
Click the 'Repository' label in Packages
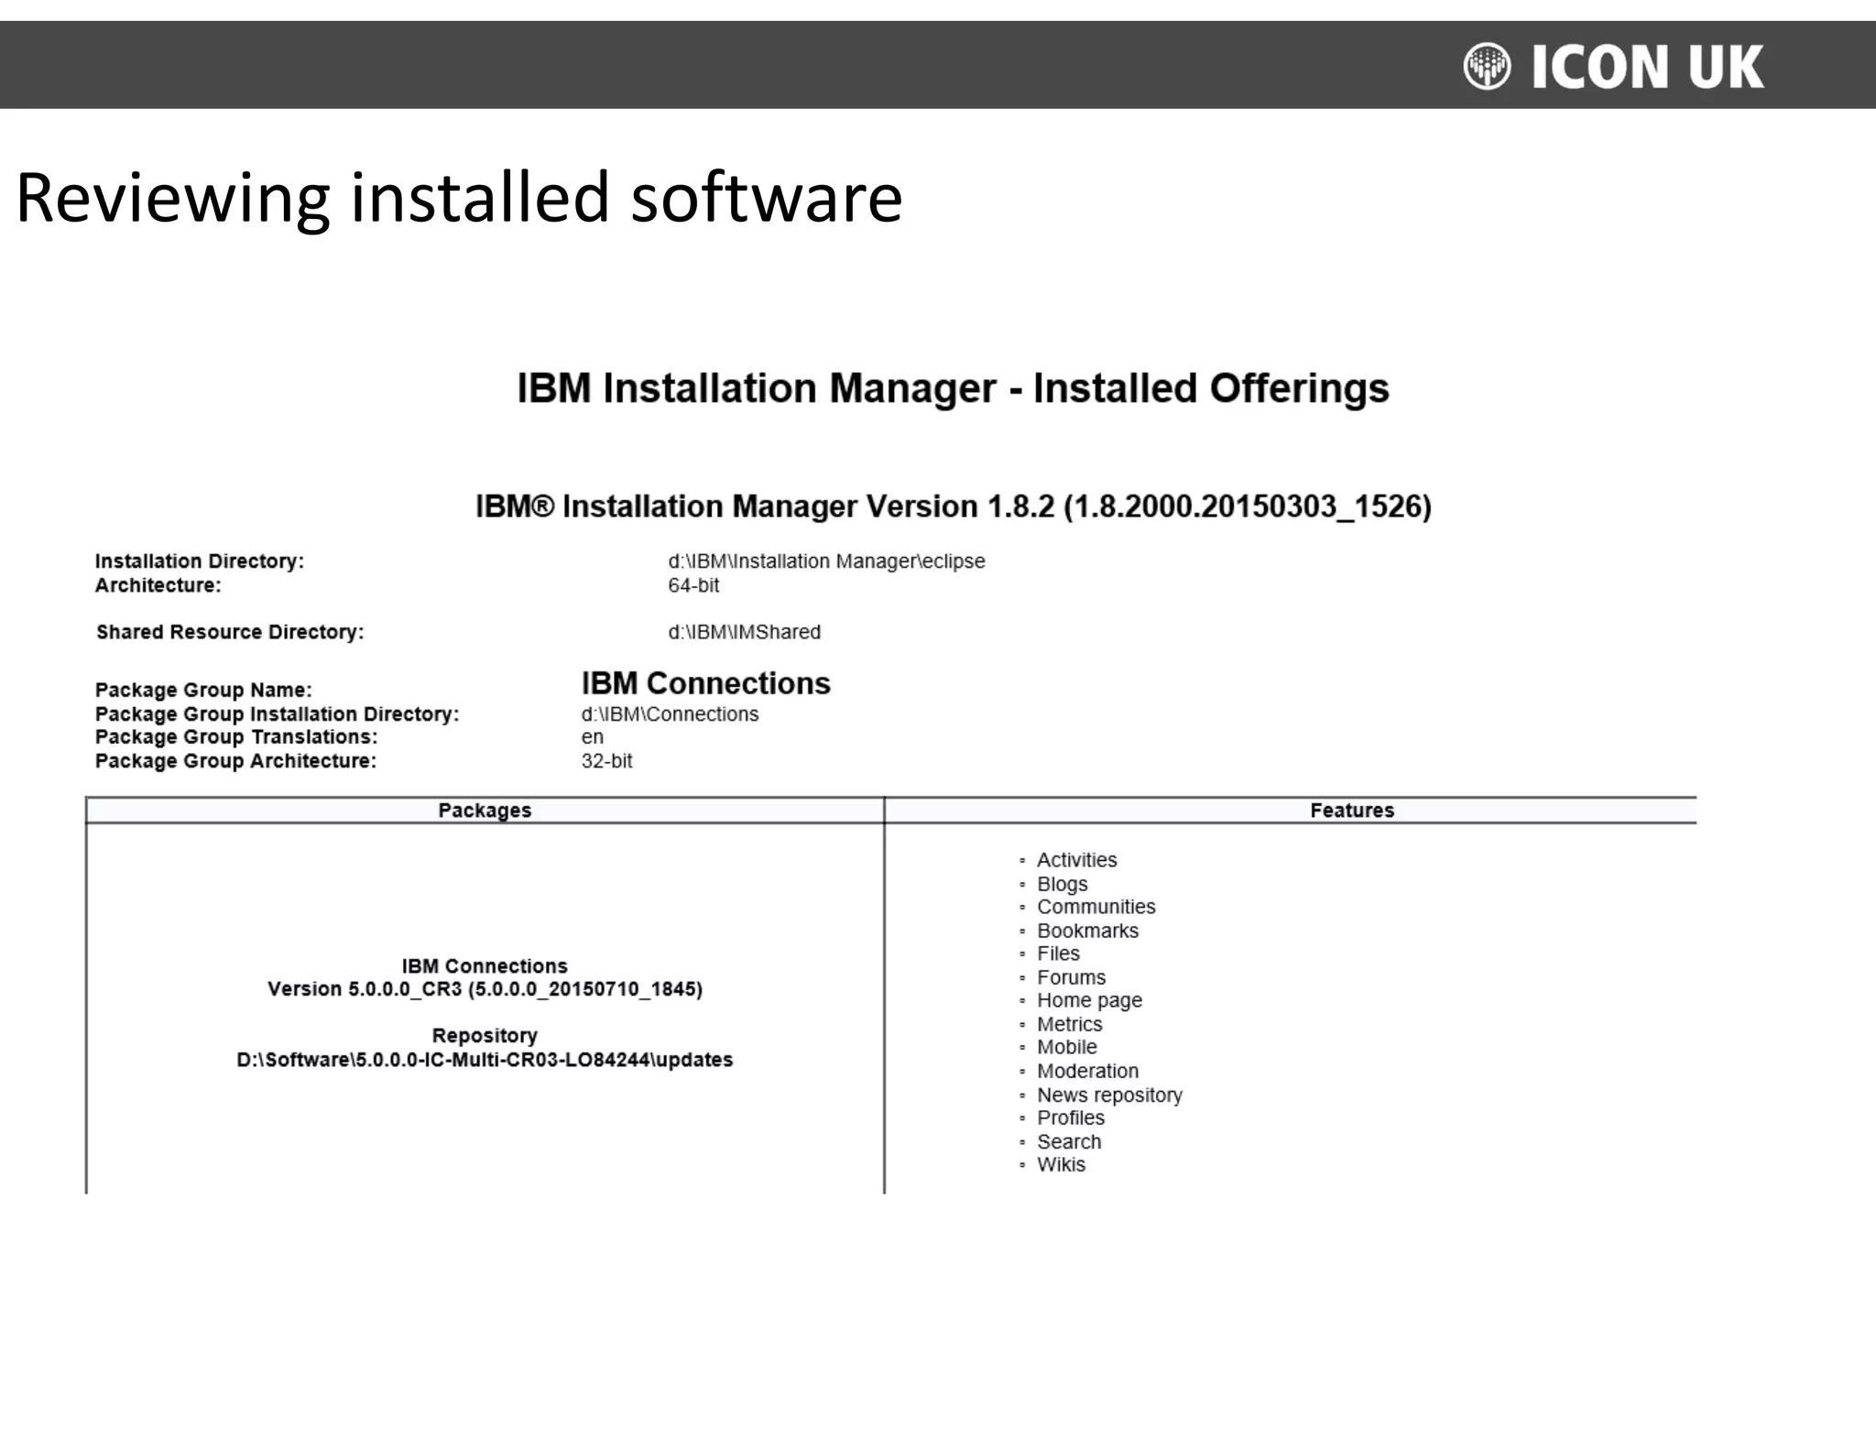485,1036
